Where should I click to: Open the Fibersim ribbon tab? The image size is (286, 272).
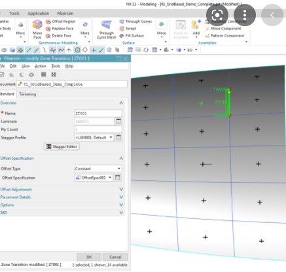coord(65,14)
